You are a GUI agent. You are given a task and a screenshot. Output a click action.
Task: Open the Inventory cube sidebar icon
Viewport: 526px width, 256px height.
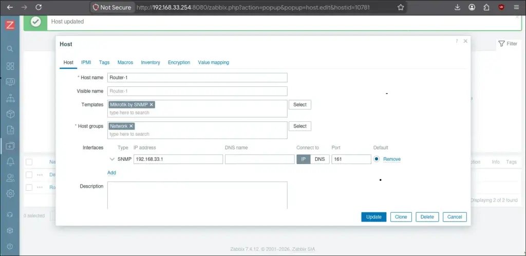[x=10, y=114]
